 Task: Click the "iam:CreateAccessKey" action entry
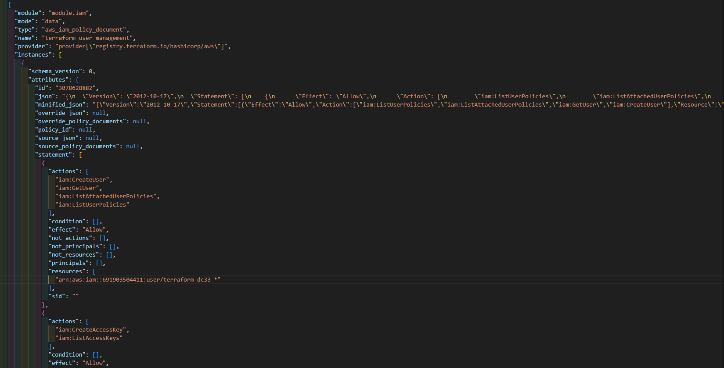pos(92,330)
